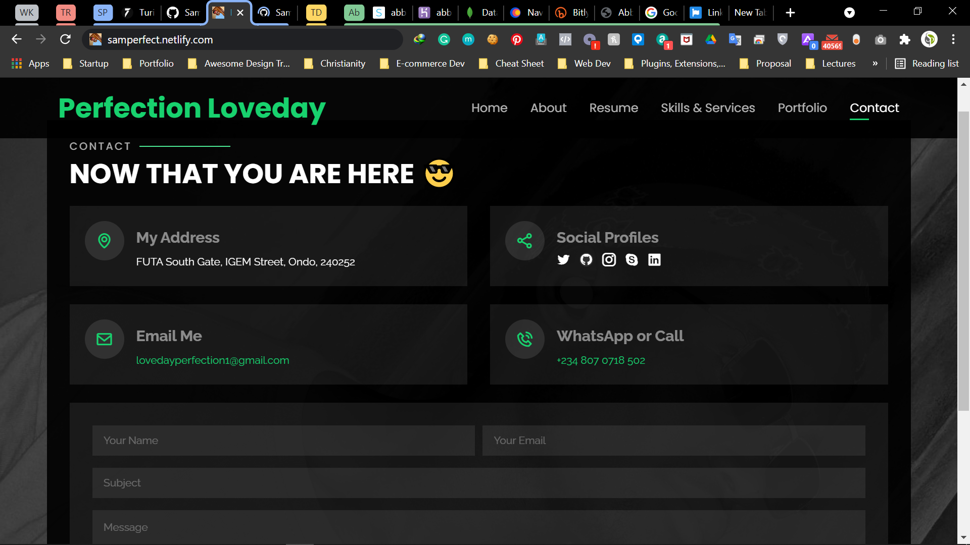
Task: Open the GitHub social profile icon
Action: (586, 259)
